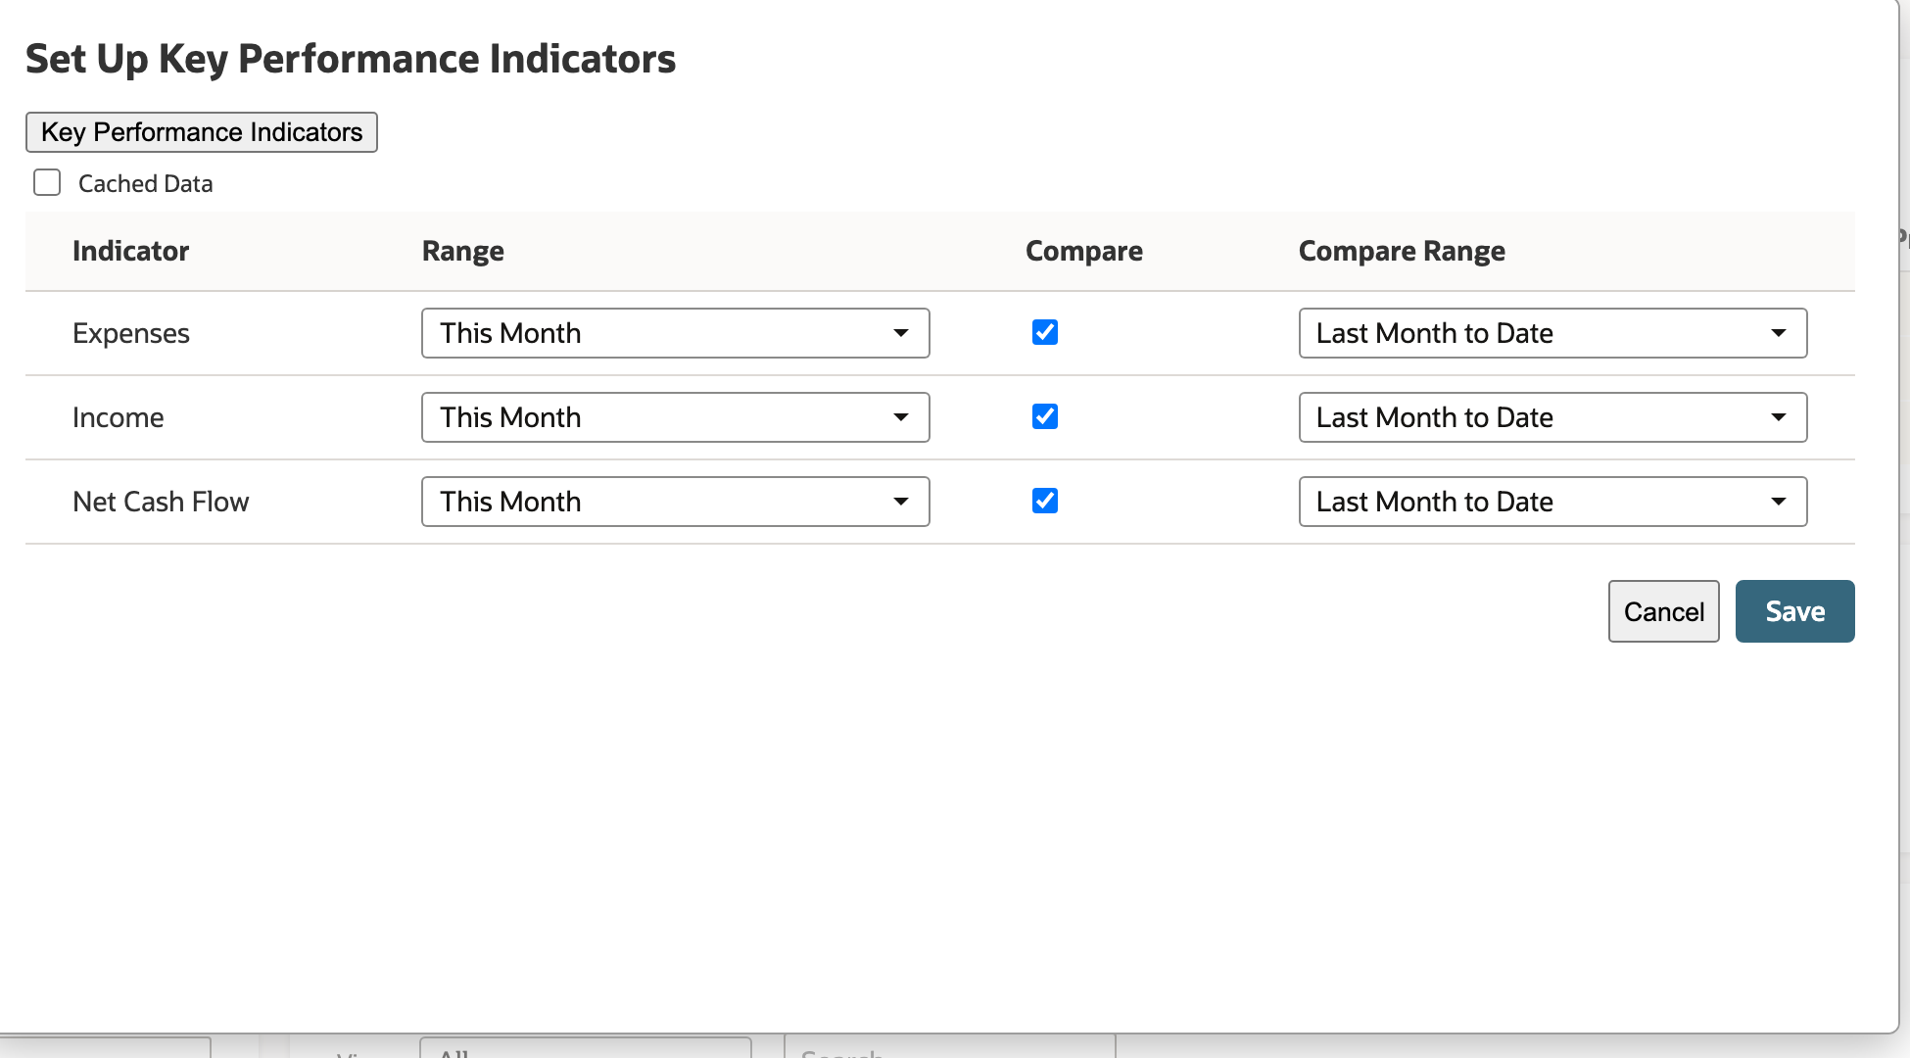Enable the Cached Data checkbox
This screenshot has height=1058, width=1910.
(x=47, y=183)
